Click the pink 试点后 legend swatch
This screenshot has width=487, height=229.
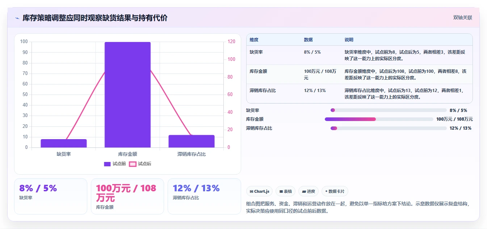pos(133,164)
